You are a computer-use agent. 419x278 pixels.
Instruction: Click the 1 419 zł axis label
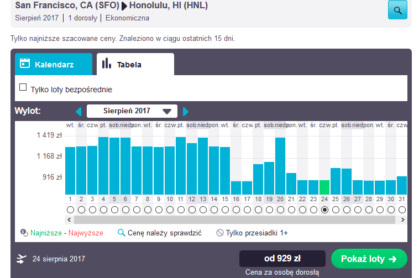pos(49,135)
